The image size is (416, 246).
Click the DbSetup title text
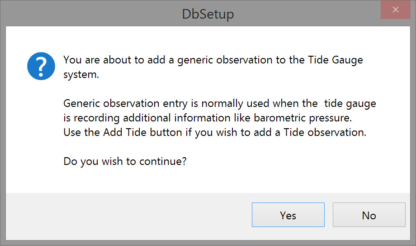coord(208,14)
